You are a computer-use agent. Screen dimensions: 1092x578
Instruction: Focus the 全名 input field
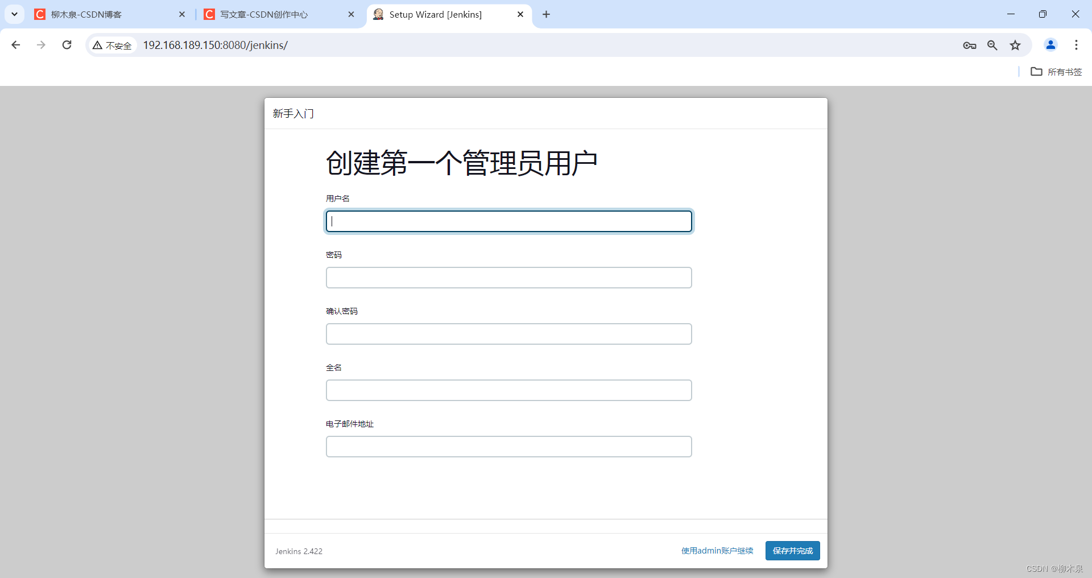509,390
